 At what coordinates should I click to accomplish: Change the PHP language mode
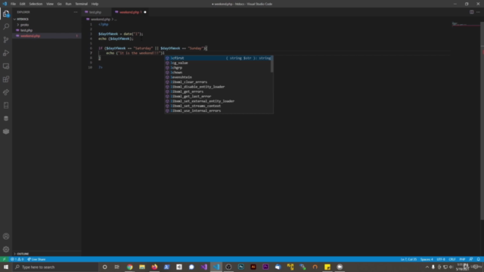pos(462,259)
